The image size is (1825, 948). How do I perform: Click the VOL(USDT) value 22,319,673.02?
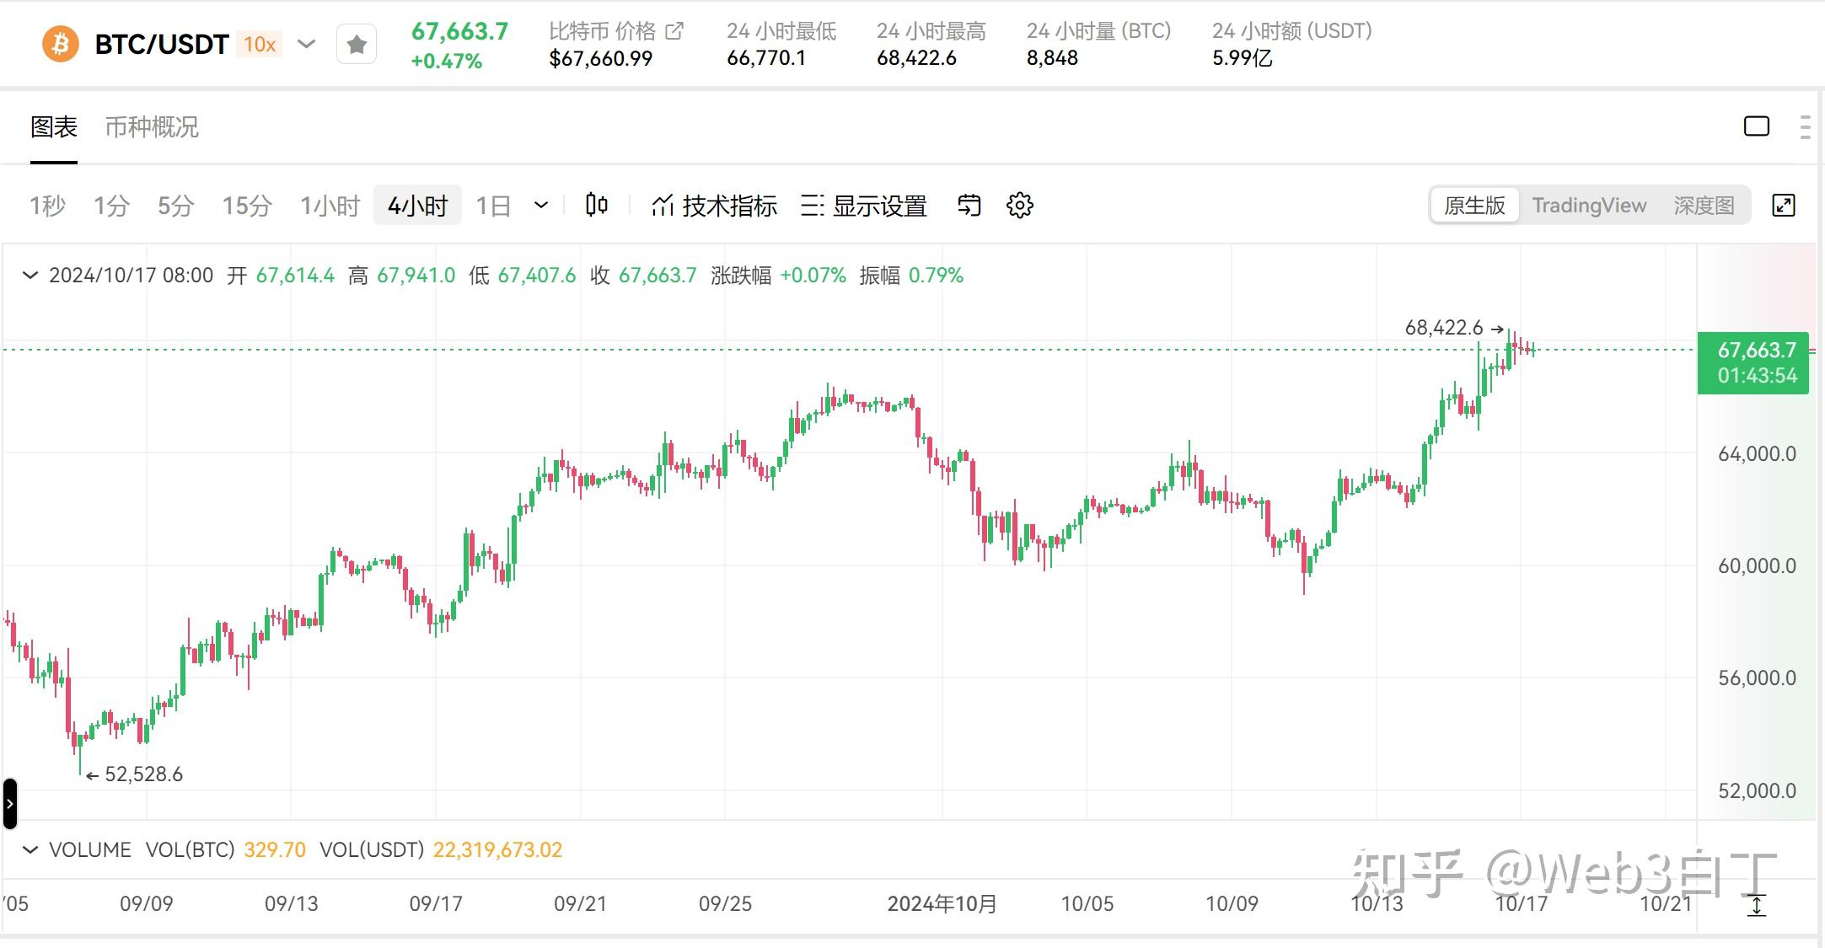497,849
